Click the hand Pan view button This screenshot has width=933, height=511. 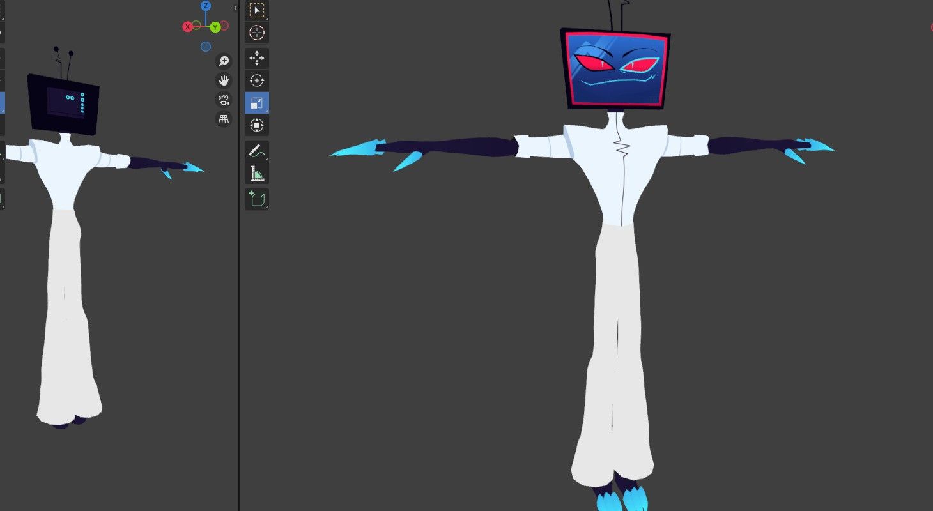pos(224,80)
